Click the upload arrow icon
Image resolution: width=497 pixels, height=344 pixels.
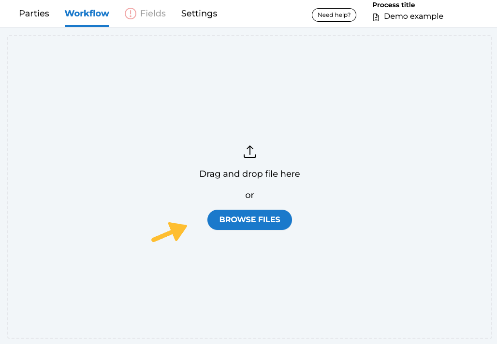[x=249, y=152]
